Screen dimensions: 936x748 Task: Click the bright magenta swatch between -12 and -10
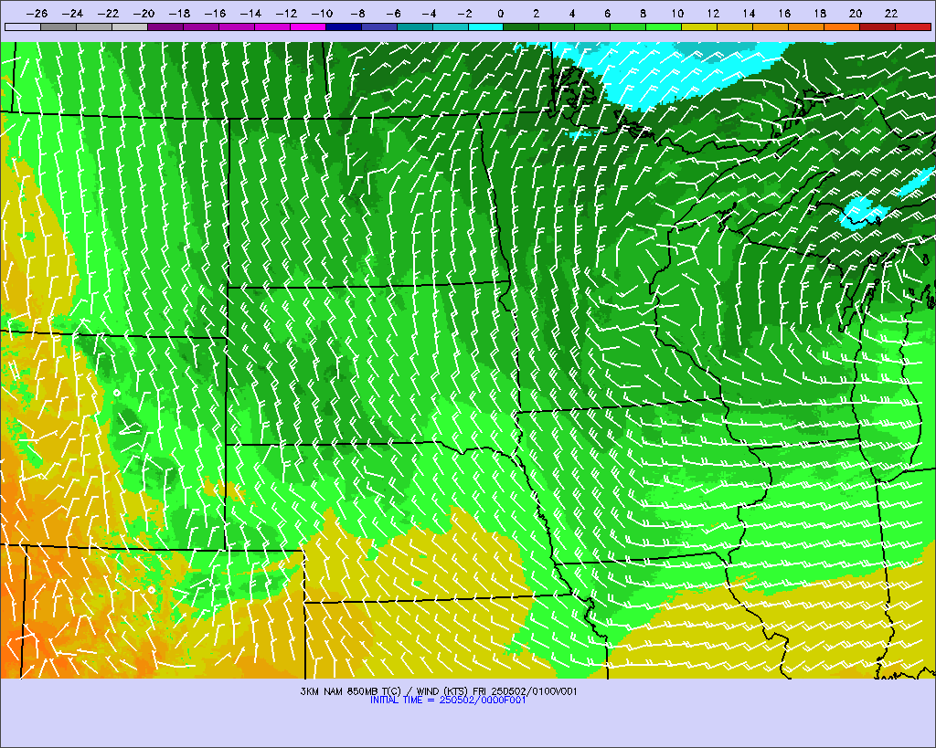click(308, 26)
